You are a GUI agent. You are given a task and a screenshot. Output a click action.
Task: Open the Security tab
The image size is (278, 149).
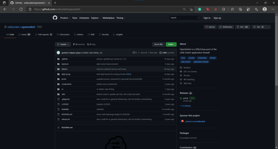point(104,34)
